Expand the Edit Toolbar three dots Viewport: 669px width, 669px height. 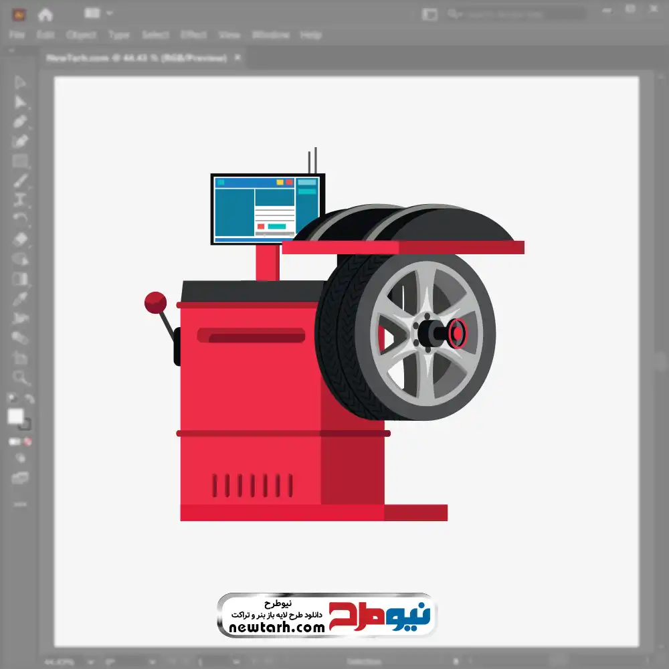[20, 503]
